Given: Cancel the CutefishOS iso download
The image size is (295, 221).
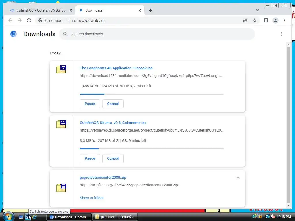Looking at the screenshot, I should point(113,159).
